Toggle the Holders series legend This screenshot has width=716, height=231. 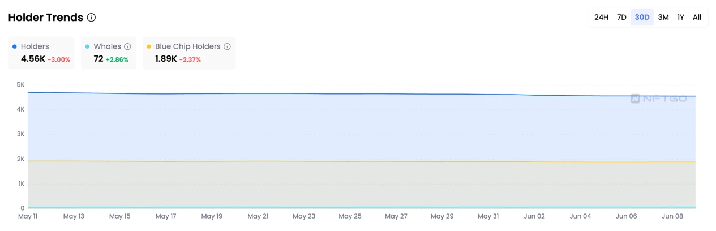[x=35, y=46]
